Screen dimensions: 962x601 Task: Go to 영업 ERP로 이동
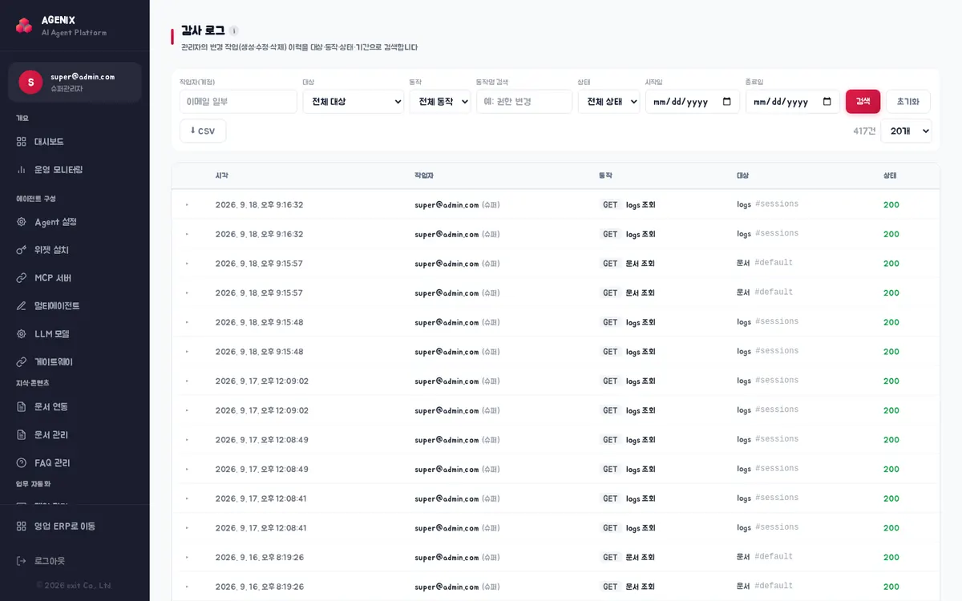coord(75,526)
